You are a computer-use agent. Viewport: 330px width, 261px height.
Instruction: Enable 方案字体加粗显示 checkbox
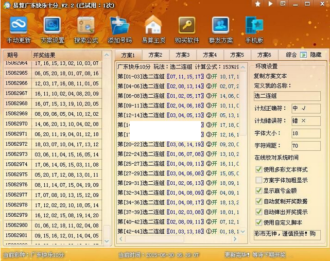pos(258,180)
